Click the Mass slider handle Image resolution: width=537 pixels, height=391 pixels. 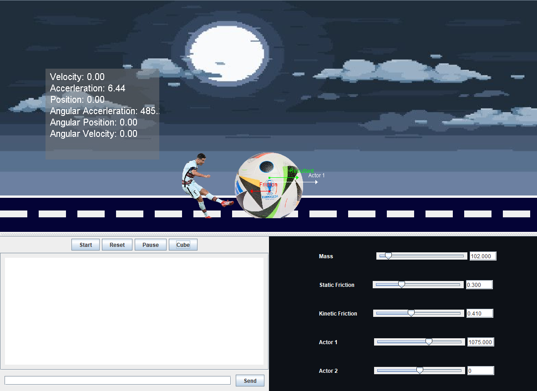[x=388, y=256]
